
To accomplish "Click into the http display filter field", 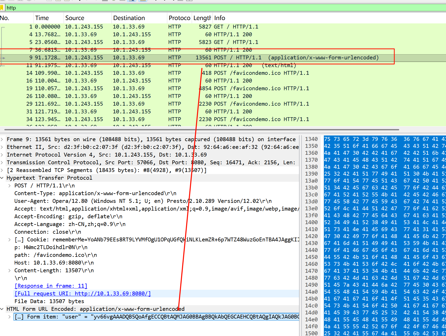I will [206, 8].
